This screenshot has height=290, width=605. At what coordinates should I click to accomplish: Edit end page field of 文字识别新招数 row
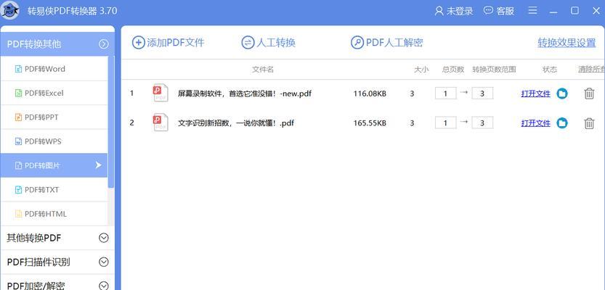pyautogui.click(x=482, y=123)
